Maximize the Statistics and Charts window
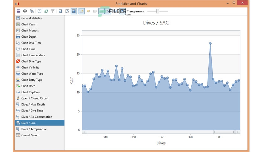 click(234, 3)
